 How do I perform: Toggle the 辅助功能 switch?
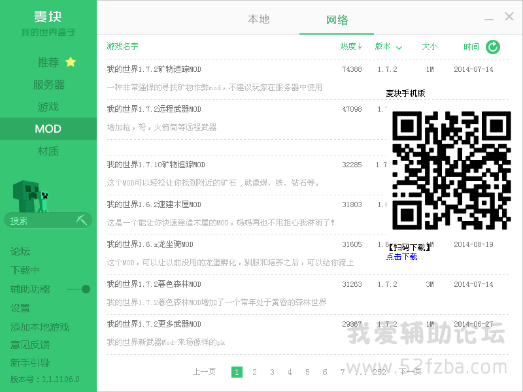pyautogui.click(x=78, y=289)
